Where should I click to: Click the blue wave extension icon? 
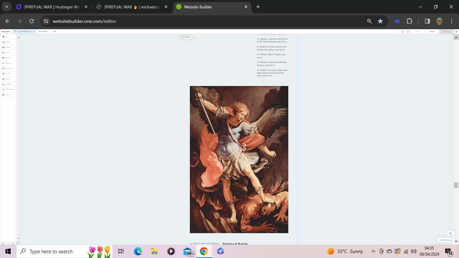(397, 21)
